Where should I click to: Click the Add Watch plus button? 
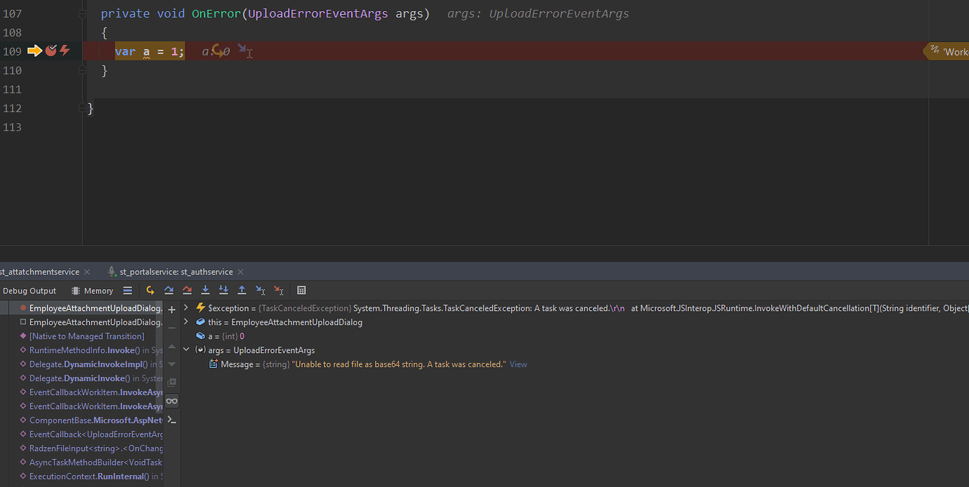click(171, 308)
